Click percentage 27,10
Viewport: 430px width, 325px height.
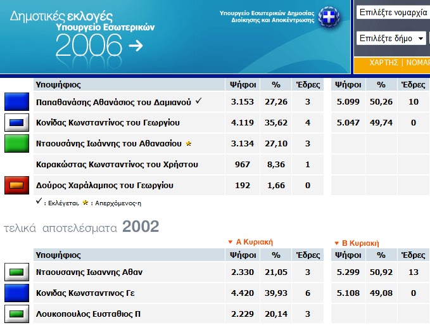276,143
